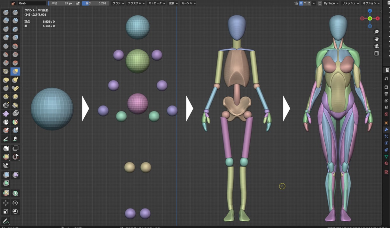
Task: Select the Inflate brush tool
Action: pyautogui.click(x=6, y=38)
